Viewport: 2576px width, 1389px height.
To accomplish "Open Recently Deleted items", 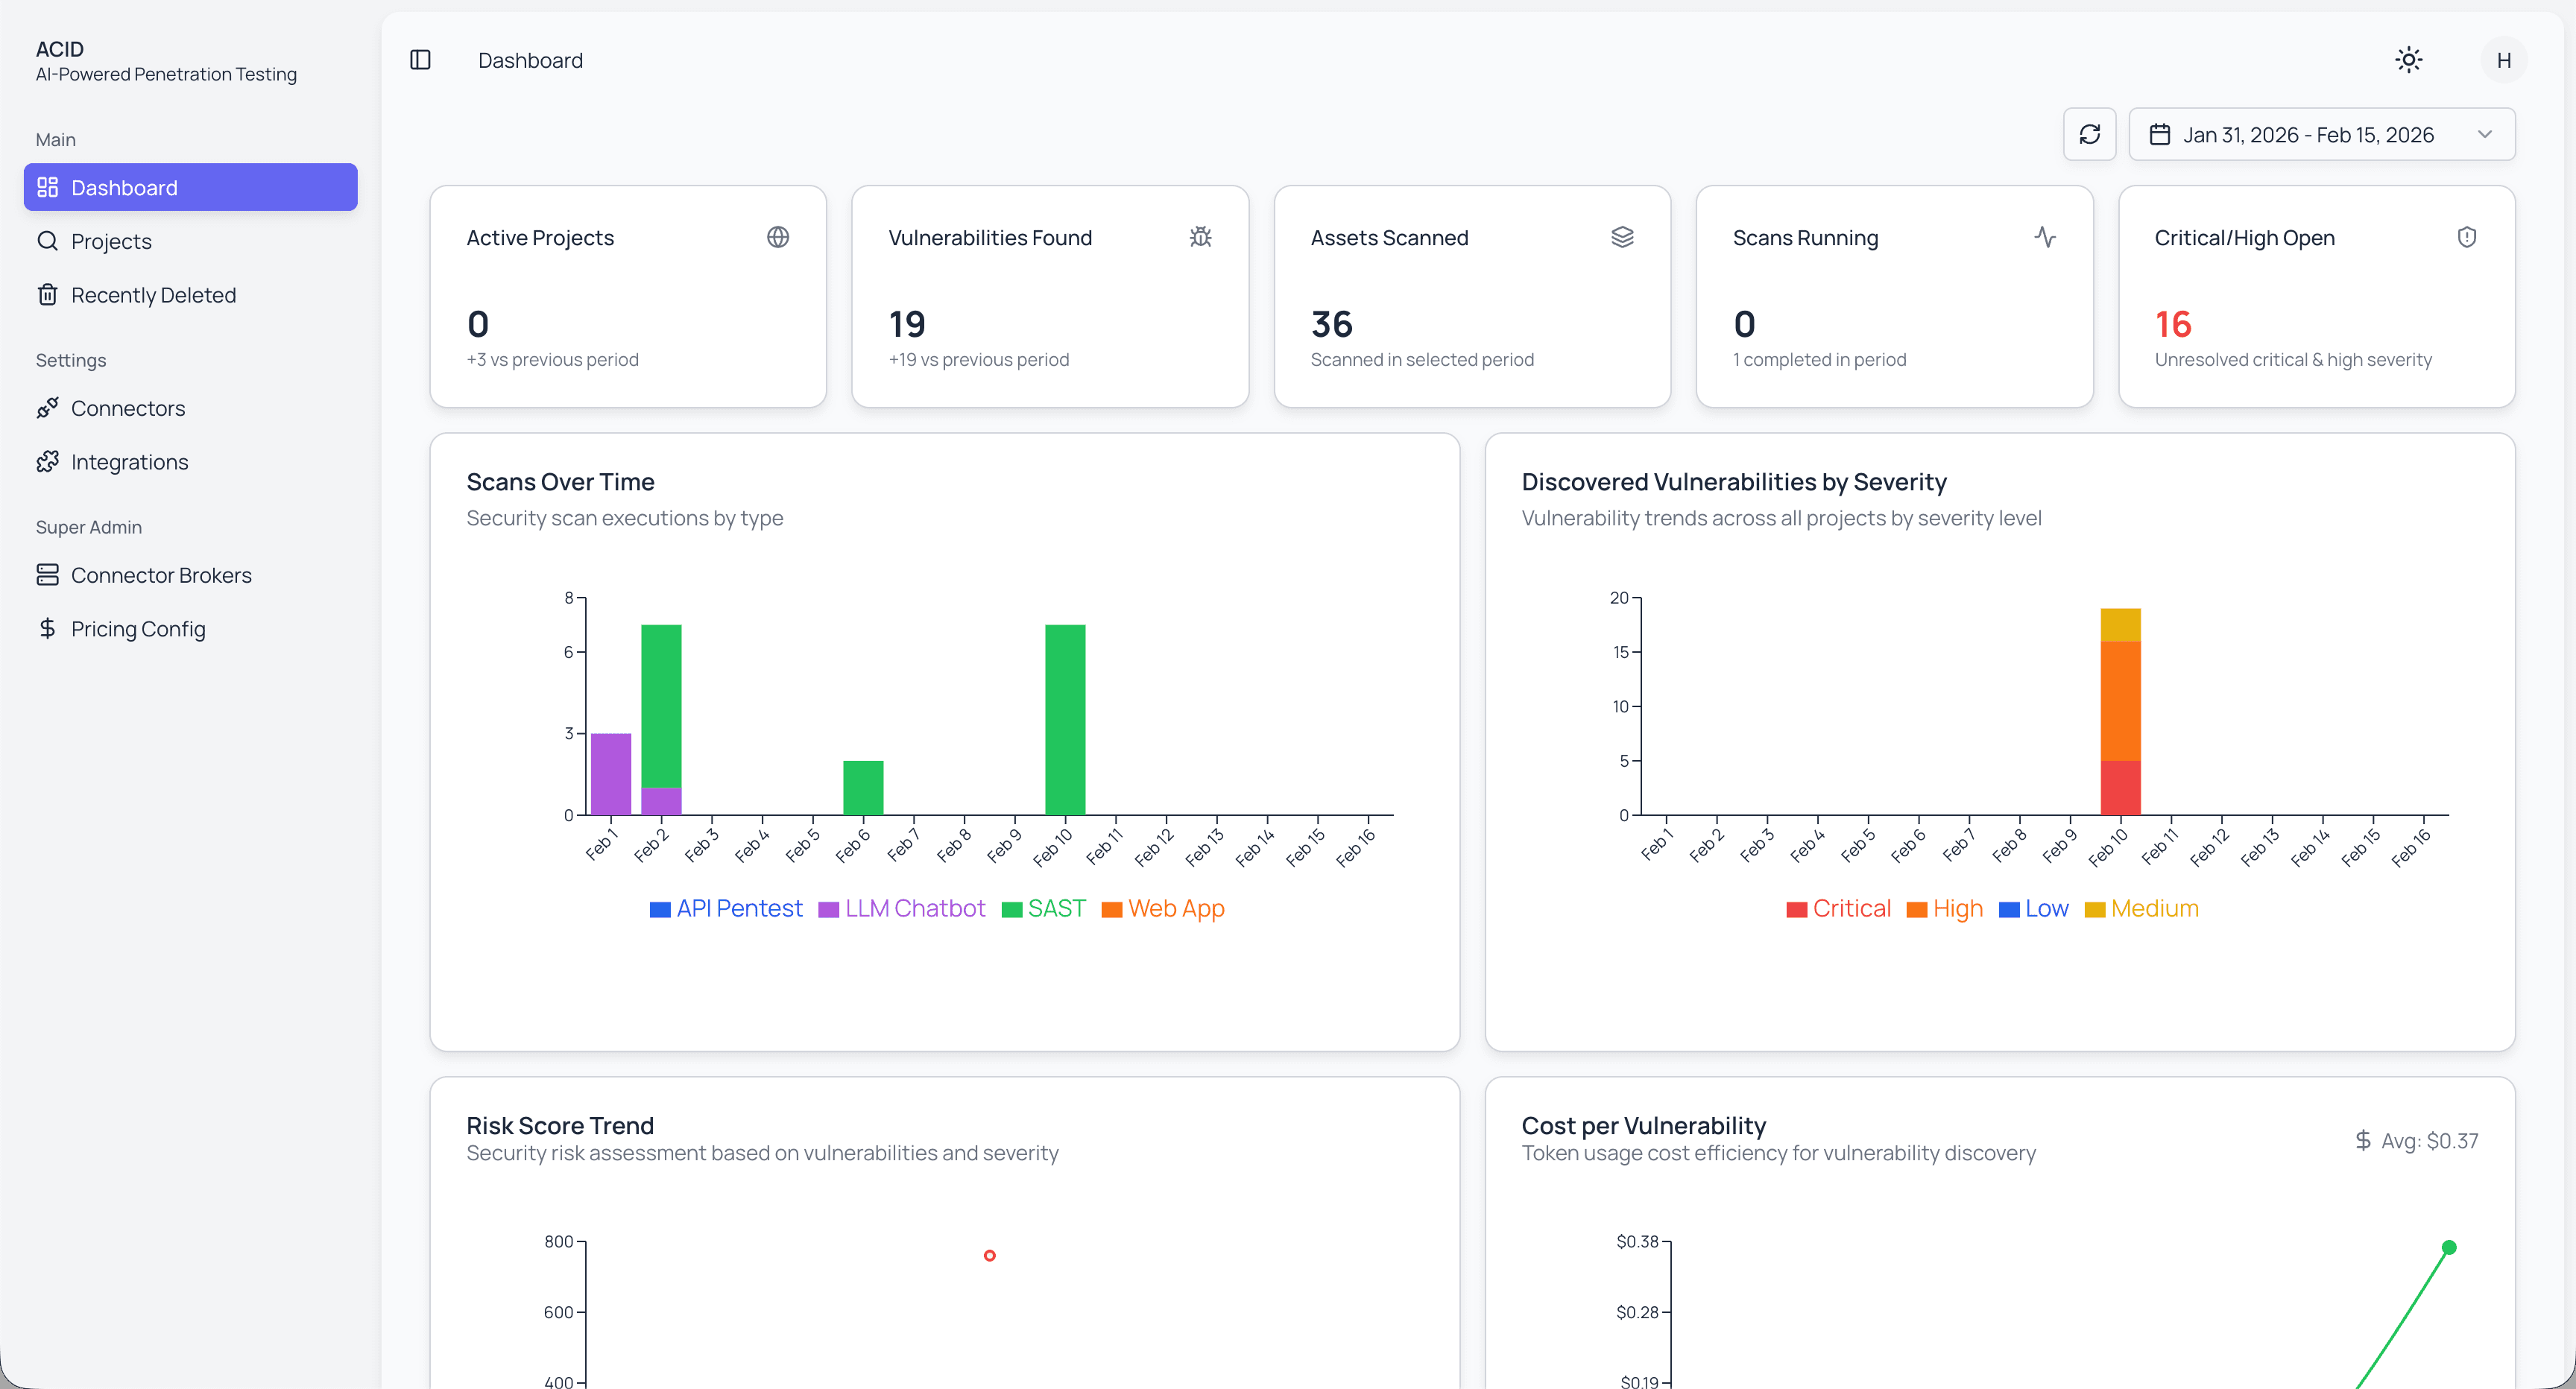I will click(190, 295).
